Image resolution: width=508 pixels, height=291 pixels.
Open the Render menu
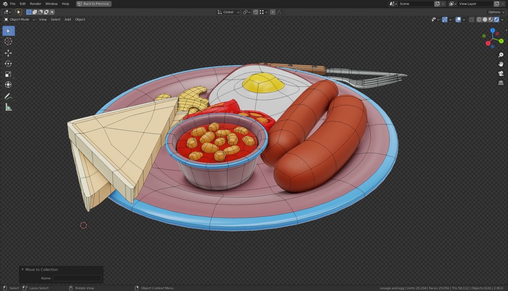coord(35,4)
